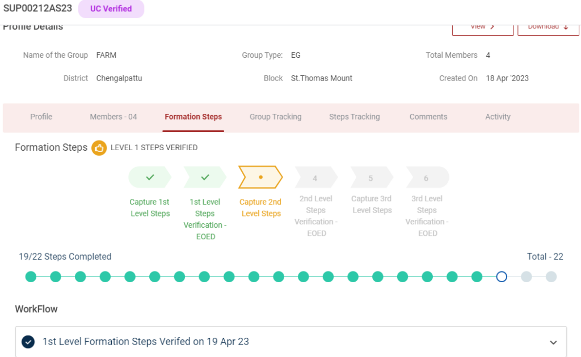This screenshot has height=357, width=581.
Task: Open the Group Tracking tab
Action: (x=275, y=117)
